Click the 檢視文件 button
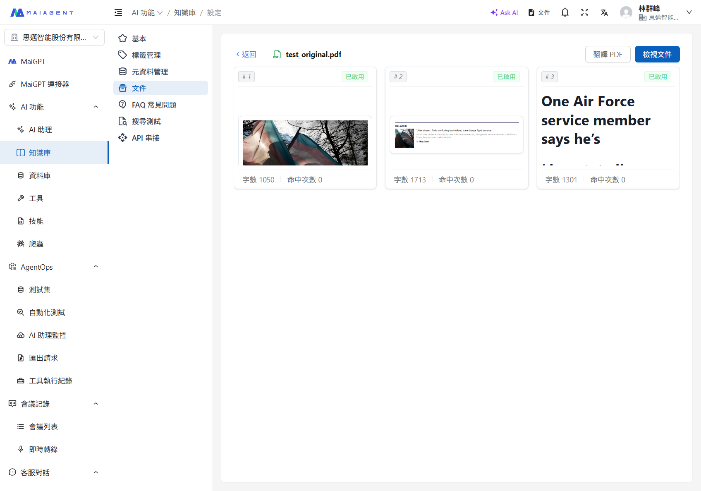The width and height of the screenshot is (701, 491). point(657,54)
